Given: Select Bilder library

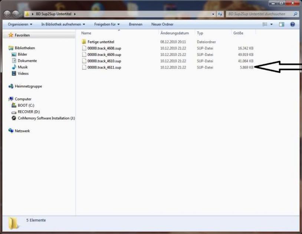Looking at the screenshot, I should (x=22, y=54).
